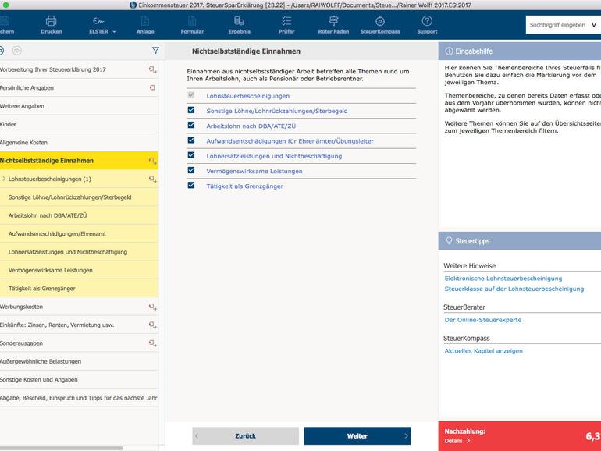
Task: Click the Suchbegriff eingeben search field
Action: [x=558, y=25]
